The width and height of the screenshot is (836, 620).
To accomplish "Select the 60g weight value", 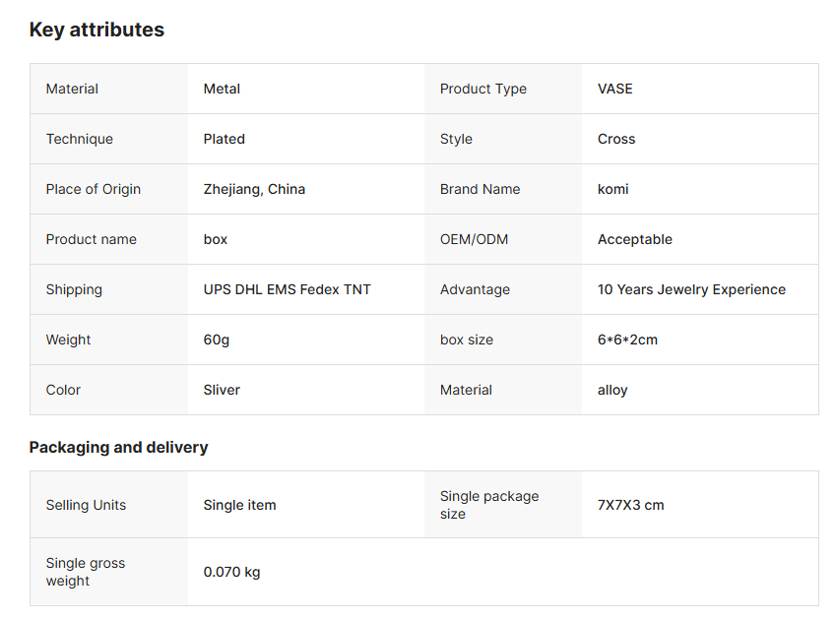I will pyautogui.click(x=216, y=340).
